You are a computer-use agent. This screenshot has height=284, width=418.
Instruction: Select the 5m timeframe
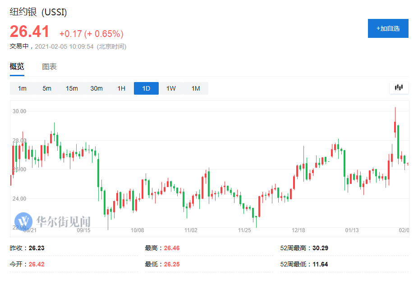click(x=47, y=88)
